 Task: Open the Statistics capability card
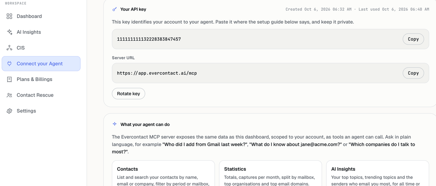pos(270,173)
